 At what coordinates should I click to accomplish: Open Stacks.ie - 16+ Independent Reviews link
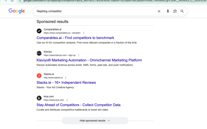click(x=66, y=83)
